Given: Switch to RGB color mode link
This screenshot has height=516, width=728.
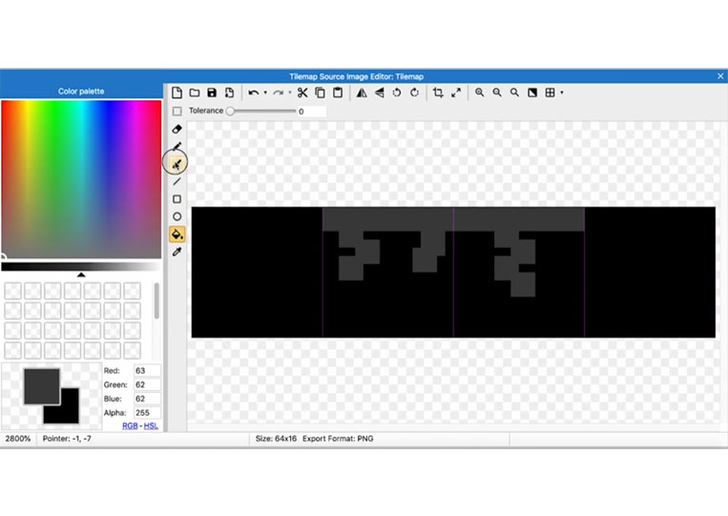Looking at the screenshot, I should pos(130,426).
